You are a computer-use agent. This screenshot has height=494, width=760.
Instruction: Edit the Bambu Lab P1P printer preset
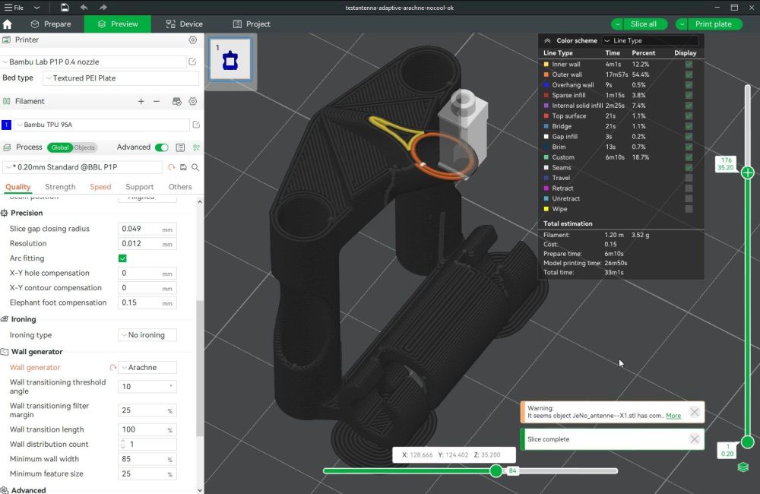click(192, 62)
